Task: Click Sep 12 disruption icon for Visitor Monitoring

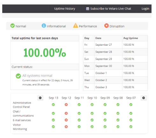Action: 66,127
